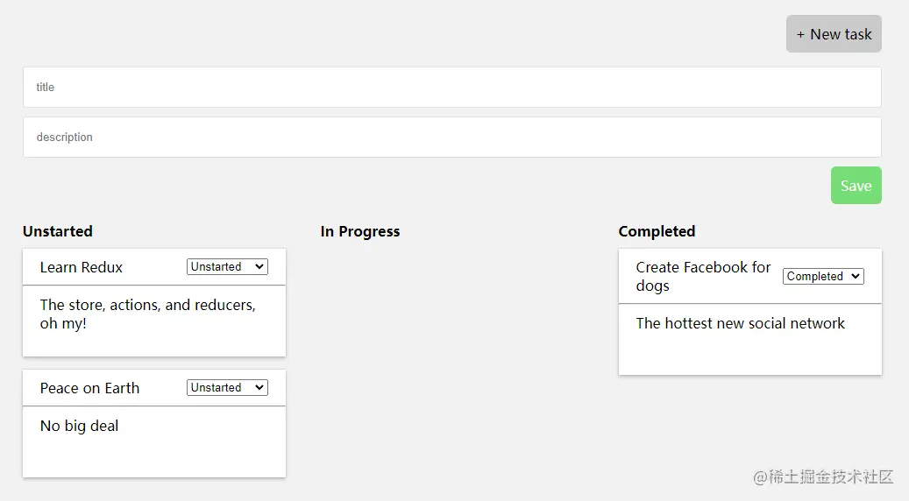
Task: Open the Learn Redux status dropdown
Action: pos(227,267)
